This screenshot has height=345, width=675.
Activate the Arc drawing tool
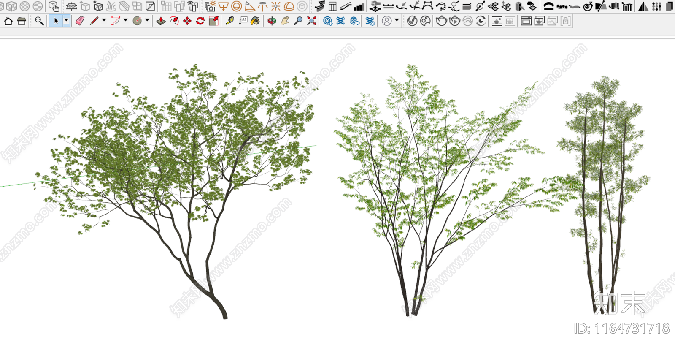click(x=116, y=21)
